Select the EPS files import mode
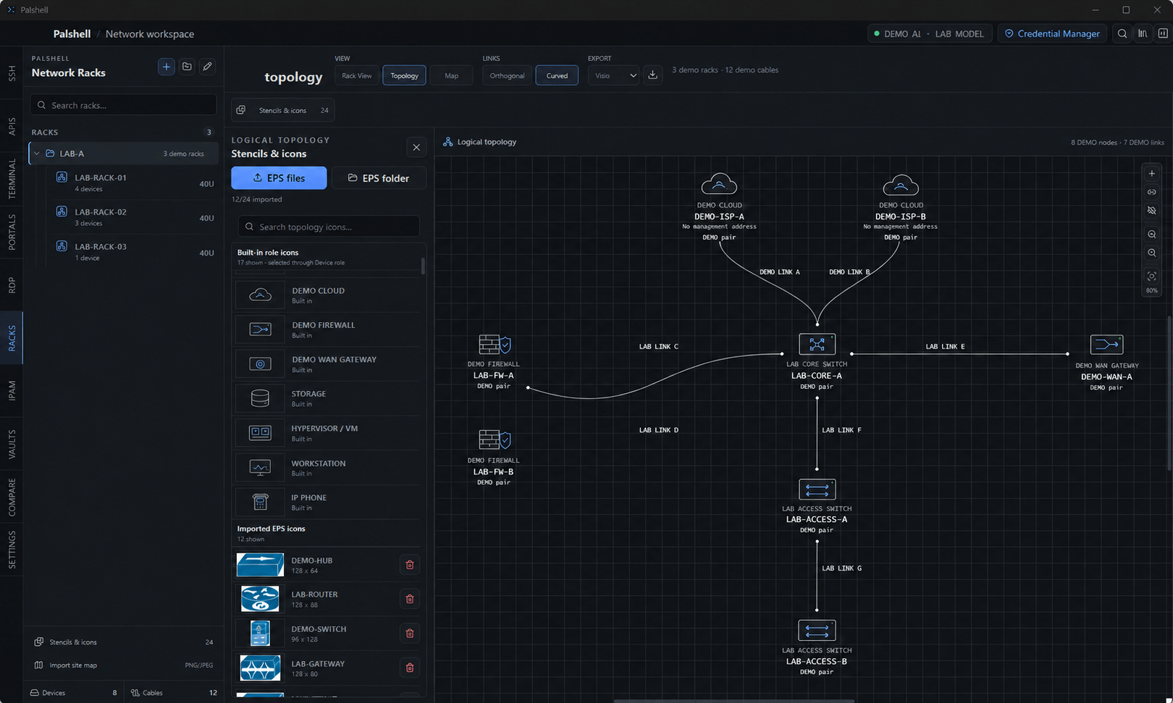Screen dimensions: 1173x703 (x=279, y=178)
